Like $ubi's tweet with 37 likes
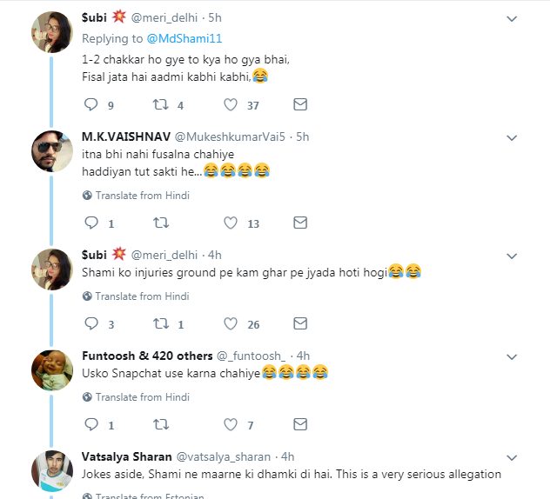 click(231, 104)
